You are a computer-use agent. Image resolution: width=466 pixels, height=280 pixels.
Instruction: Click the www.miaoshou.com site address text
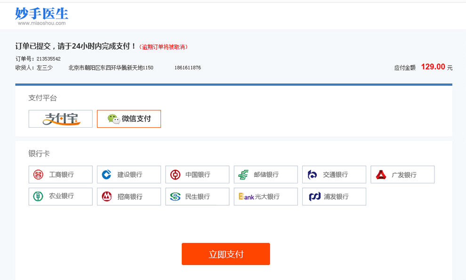click(x=41, y=23)
